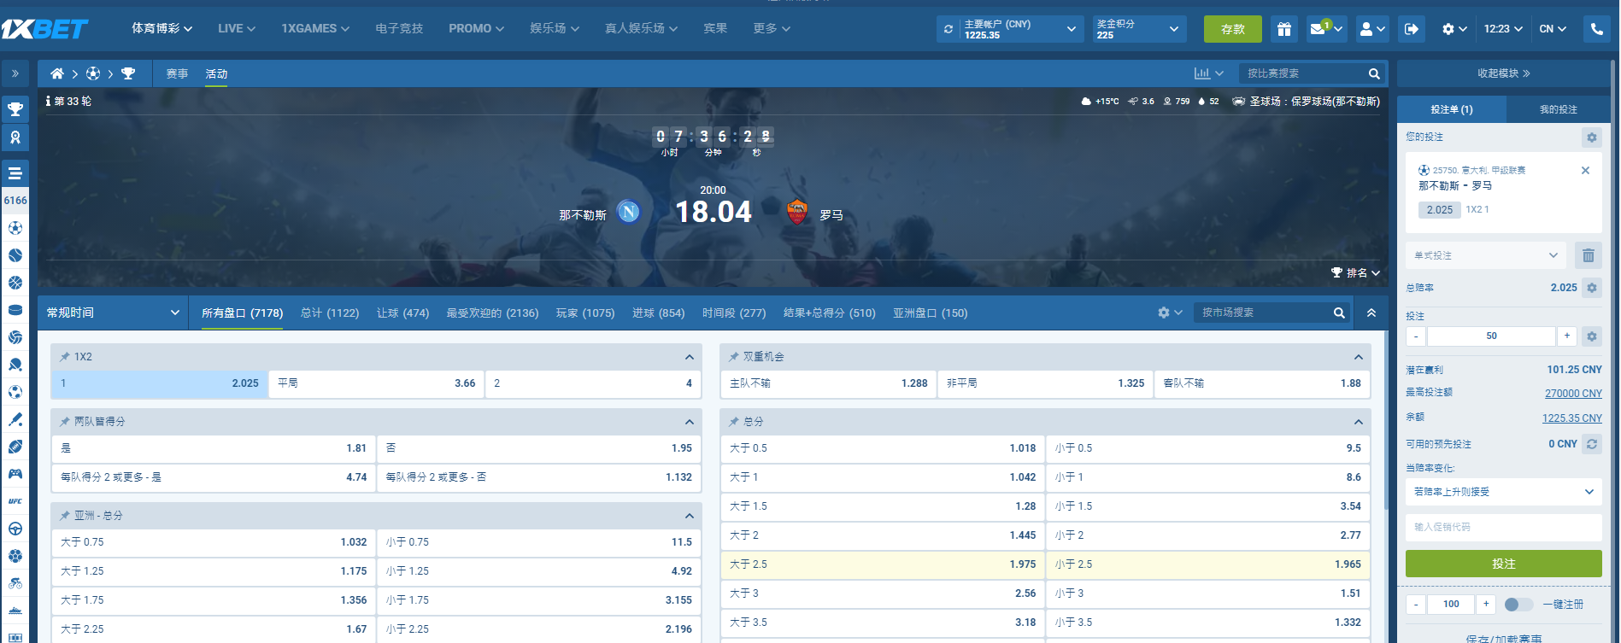Delete all bets with the trash icon
The width and height of the screenshot is (1621, 643).
tap(1588, 255)
